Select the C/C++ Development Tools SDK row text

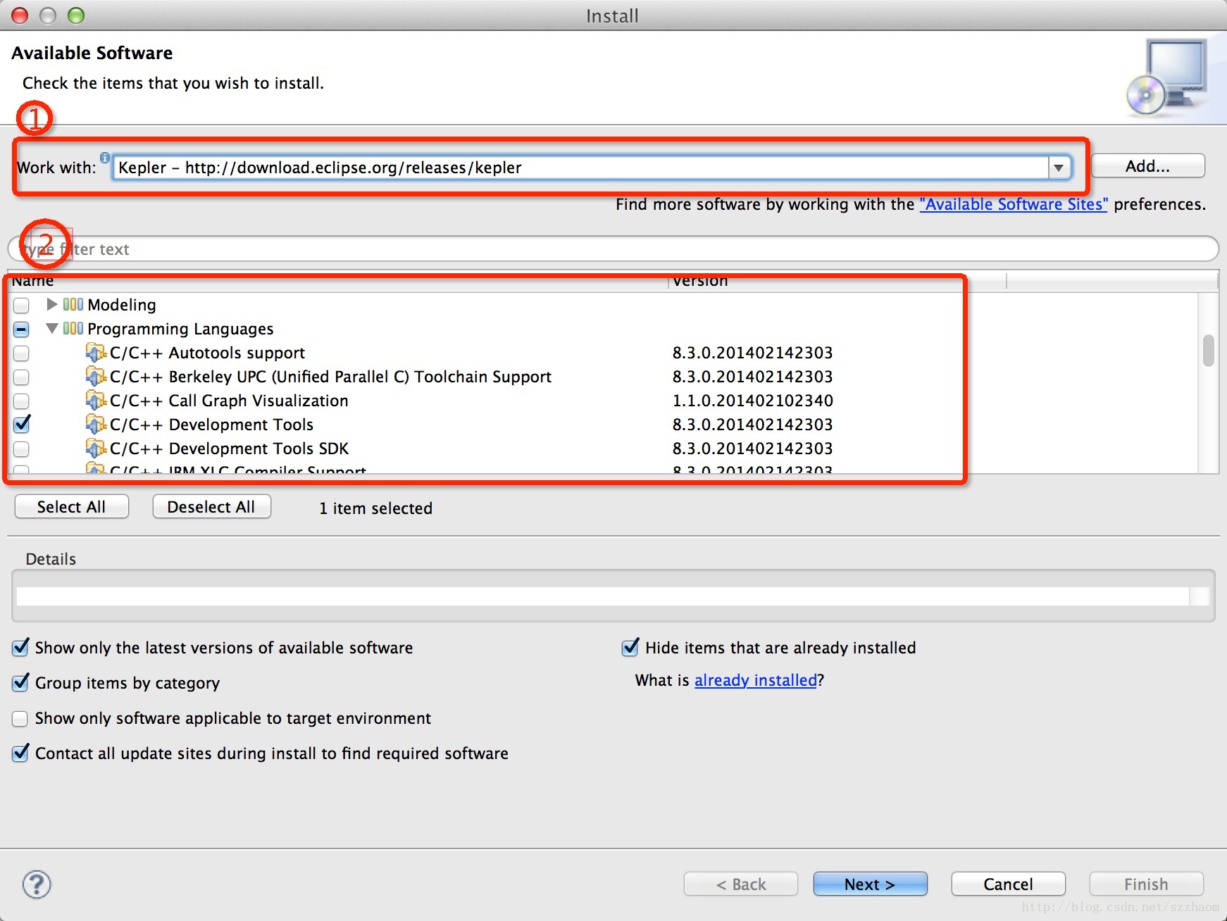230,449
